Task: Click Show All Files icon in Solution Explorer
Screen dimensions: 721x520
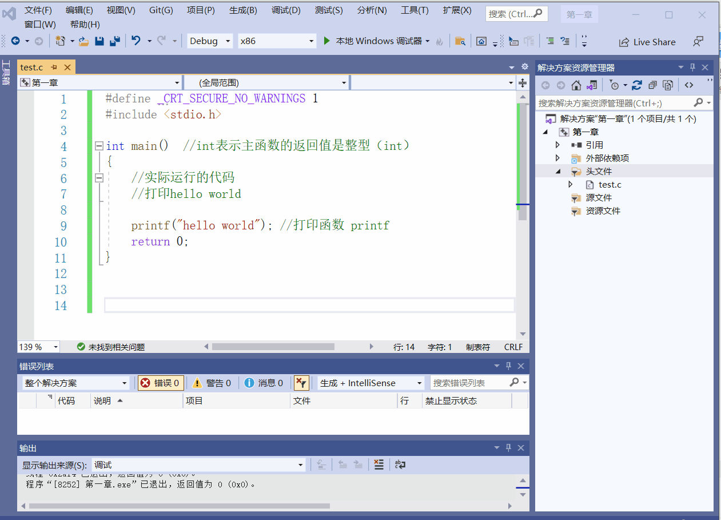Action: click(668, 85)
